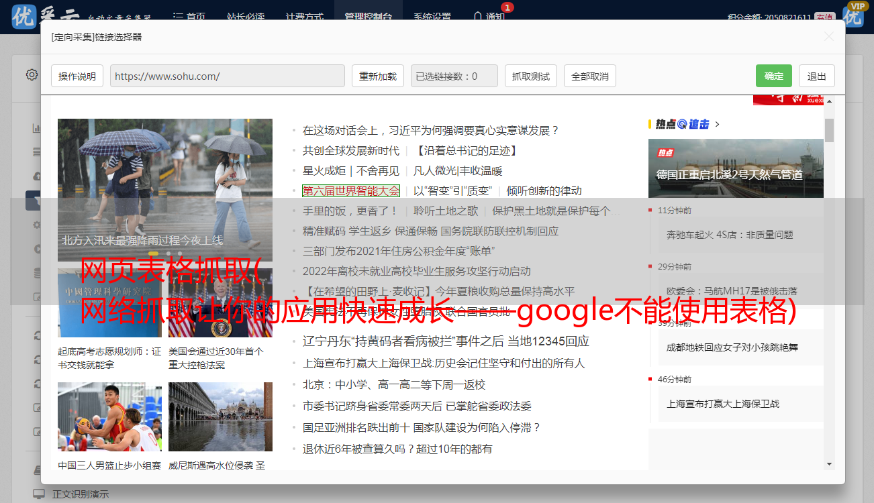The image size is (874, 503).
Task: Close the link selector dialog with X
Action: pos(829,37)
